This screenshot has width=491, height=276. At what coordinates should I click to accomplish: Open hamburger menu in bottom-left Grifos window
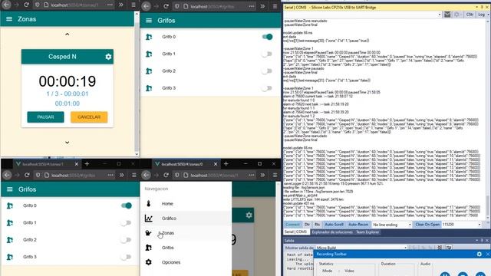click(10, 189)
